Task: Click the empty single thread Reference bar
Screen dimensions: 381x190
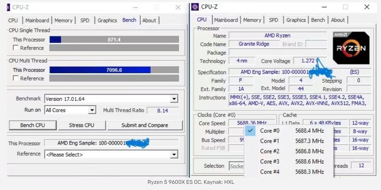Action: tap(114, 48)
